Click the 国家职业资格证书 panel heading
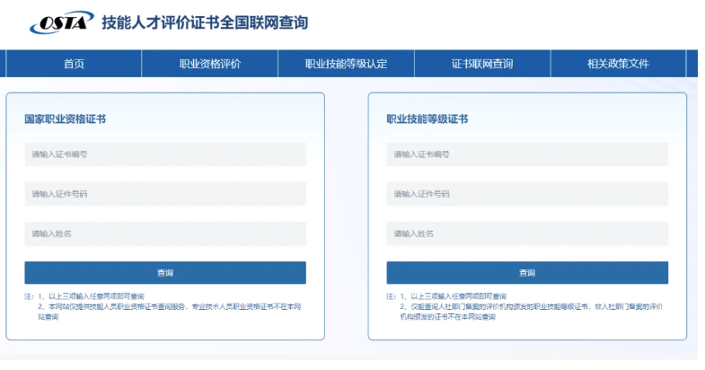The width and height of the screenshot is (705, 370). (x=66, y=119)
